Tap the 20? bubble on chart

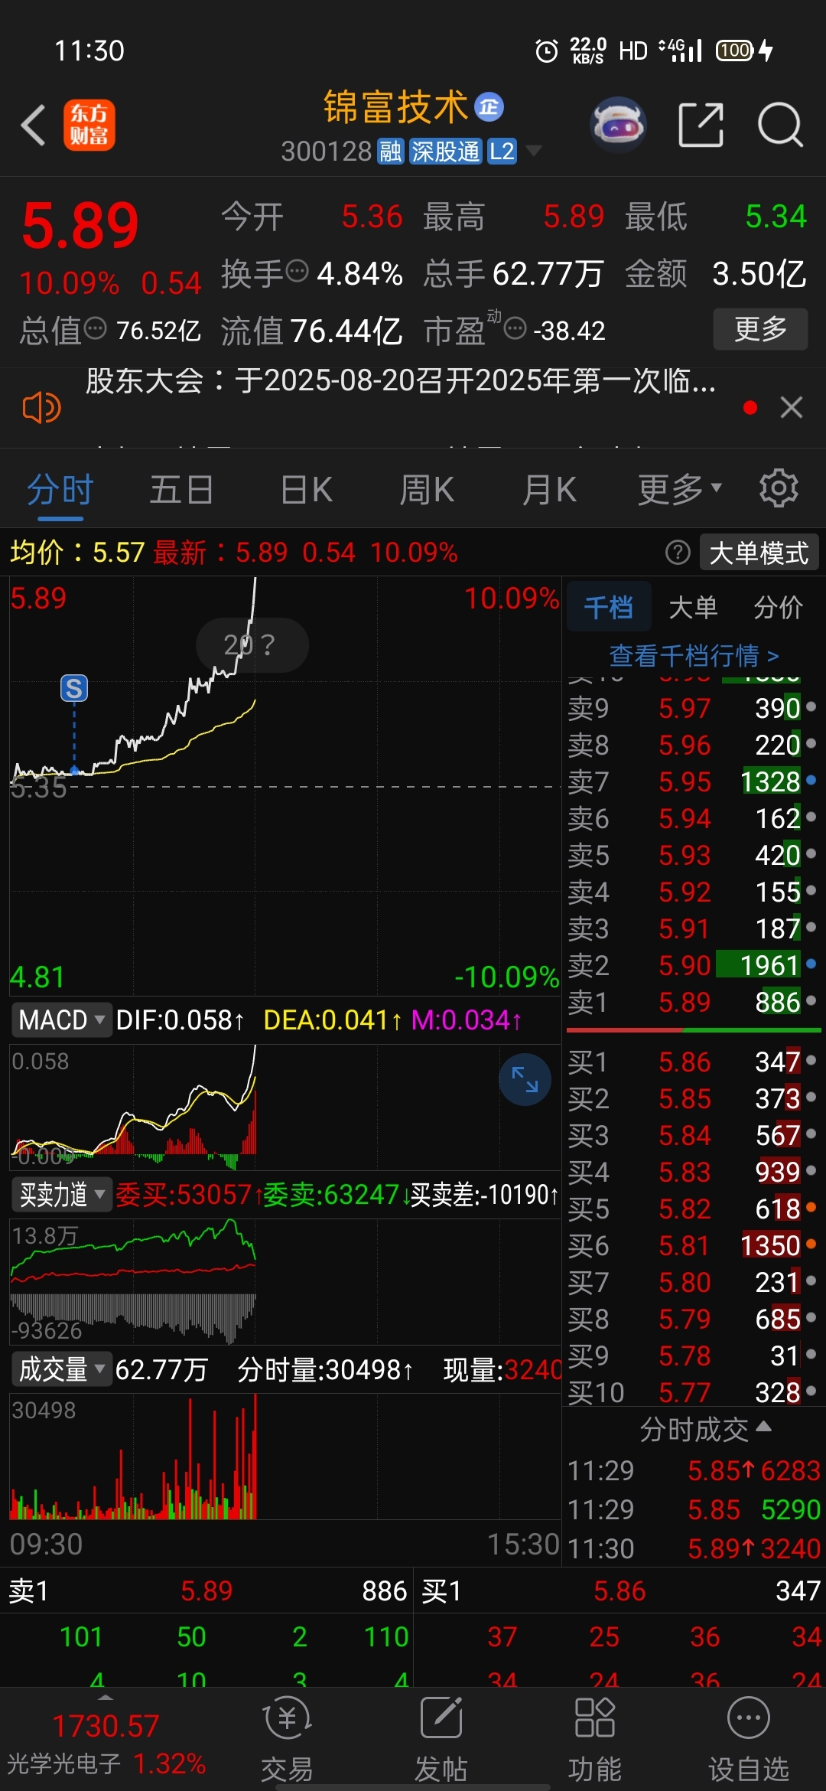[x=252, y=645]
